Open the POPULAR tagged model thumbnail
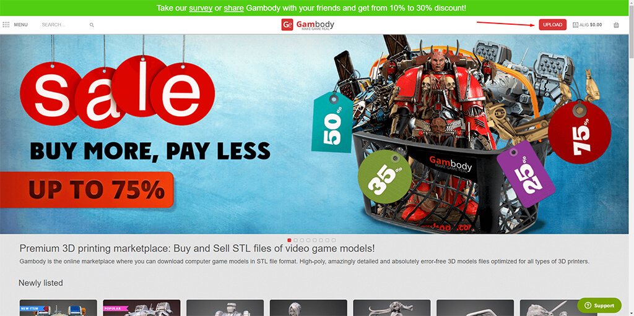This screenshot has width=634, height=316. point(142,307)
